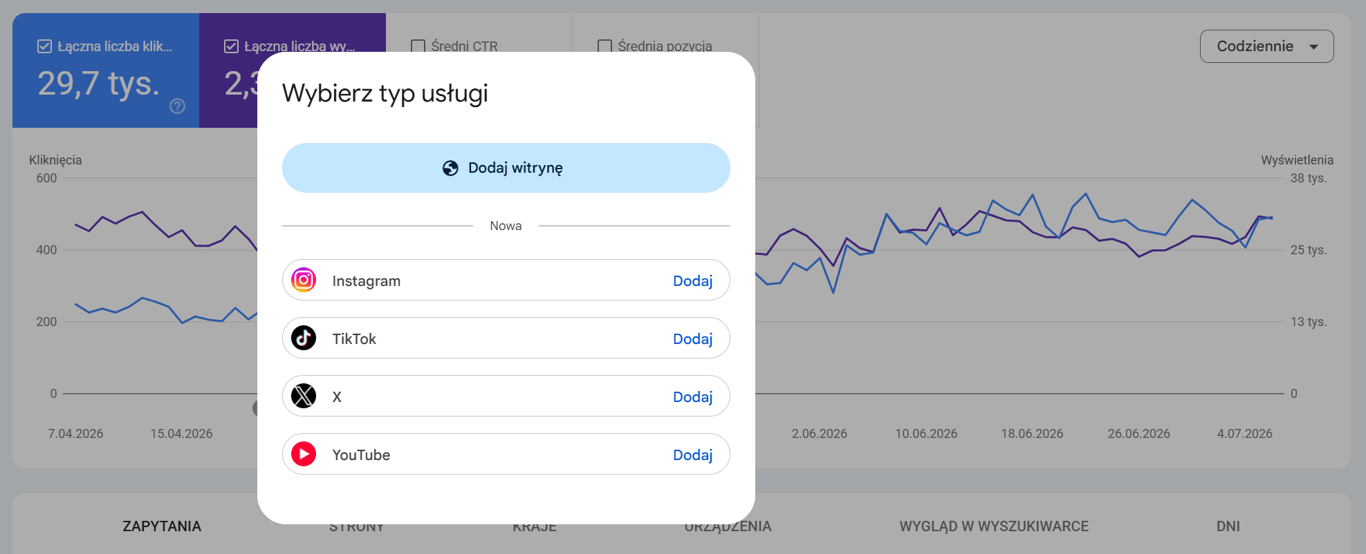The image size is (1366, 554).
Task: Select the TikTok service name
Action: pos(354,338)
